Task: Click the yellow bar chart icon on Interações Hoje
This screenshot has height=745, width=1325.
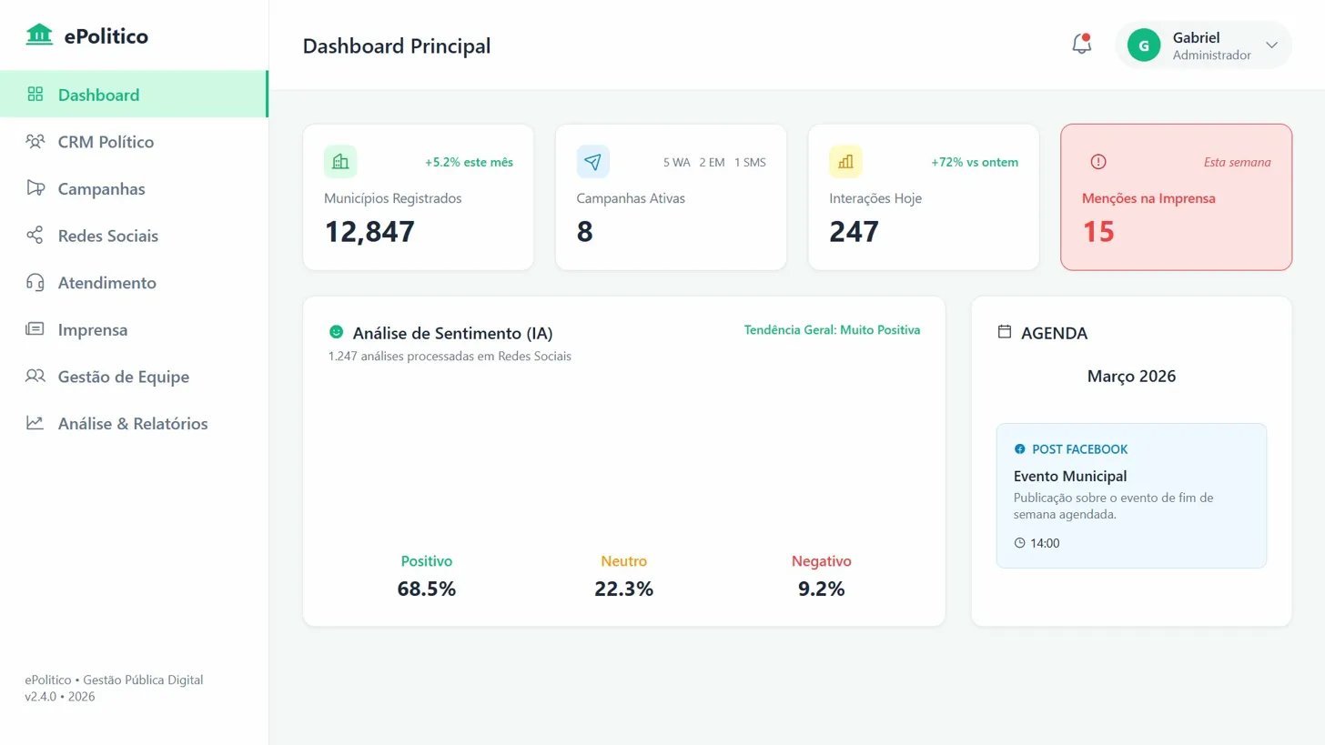Action: 845,161
